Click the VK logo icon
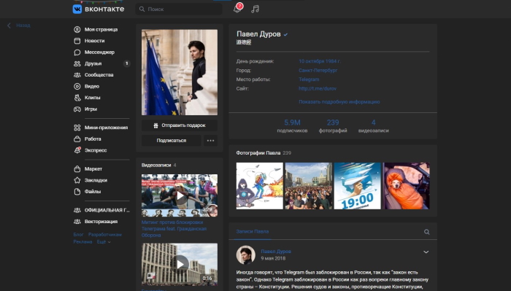Screen dimensions: 511x291 [77, 9]
